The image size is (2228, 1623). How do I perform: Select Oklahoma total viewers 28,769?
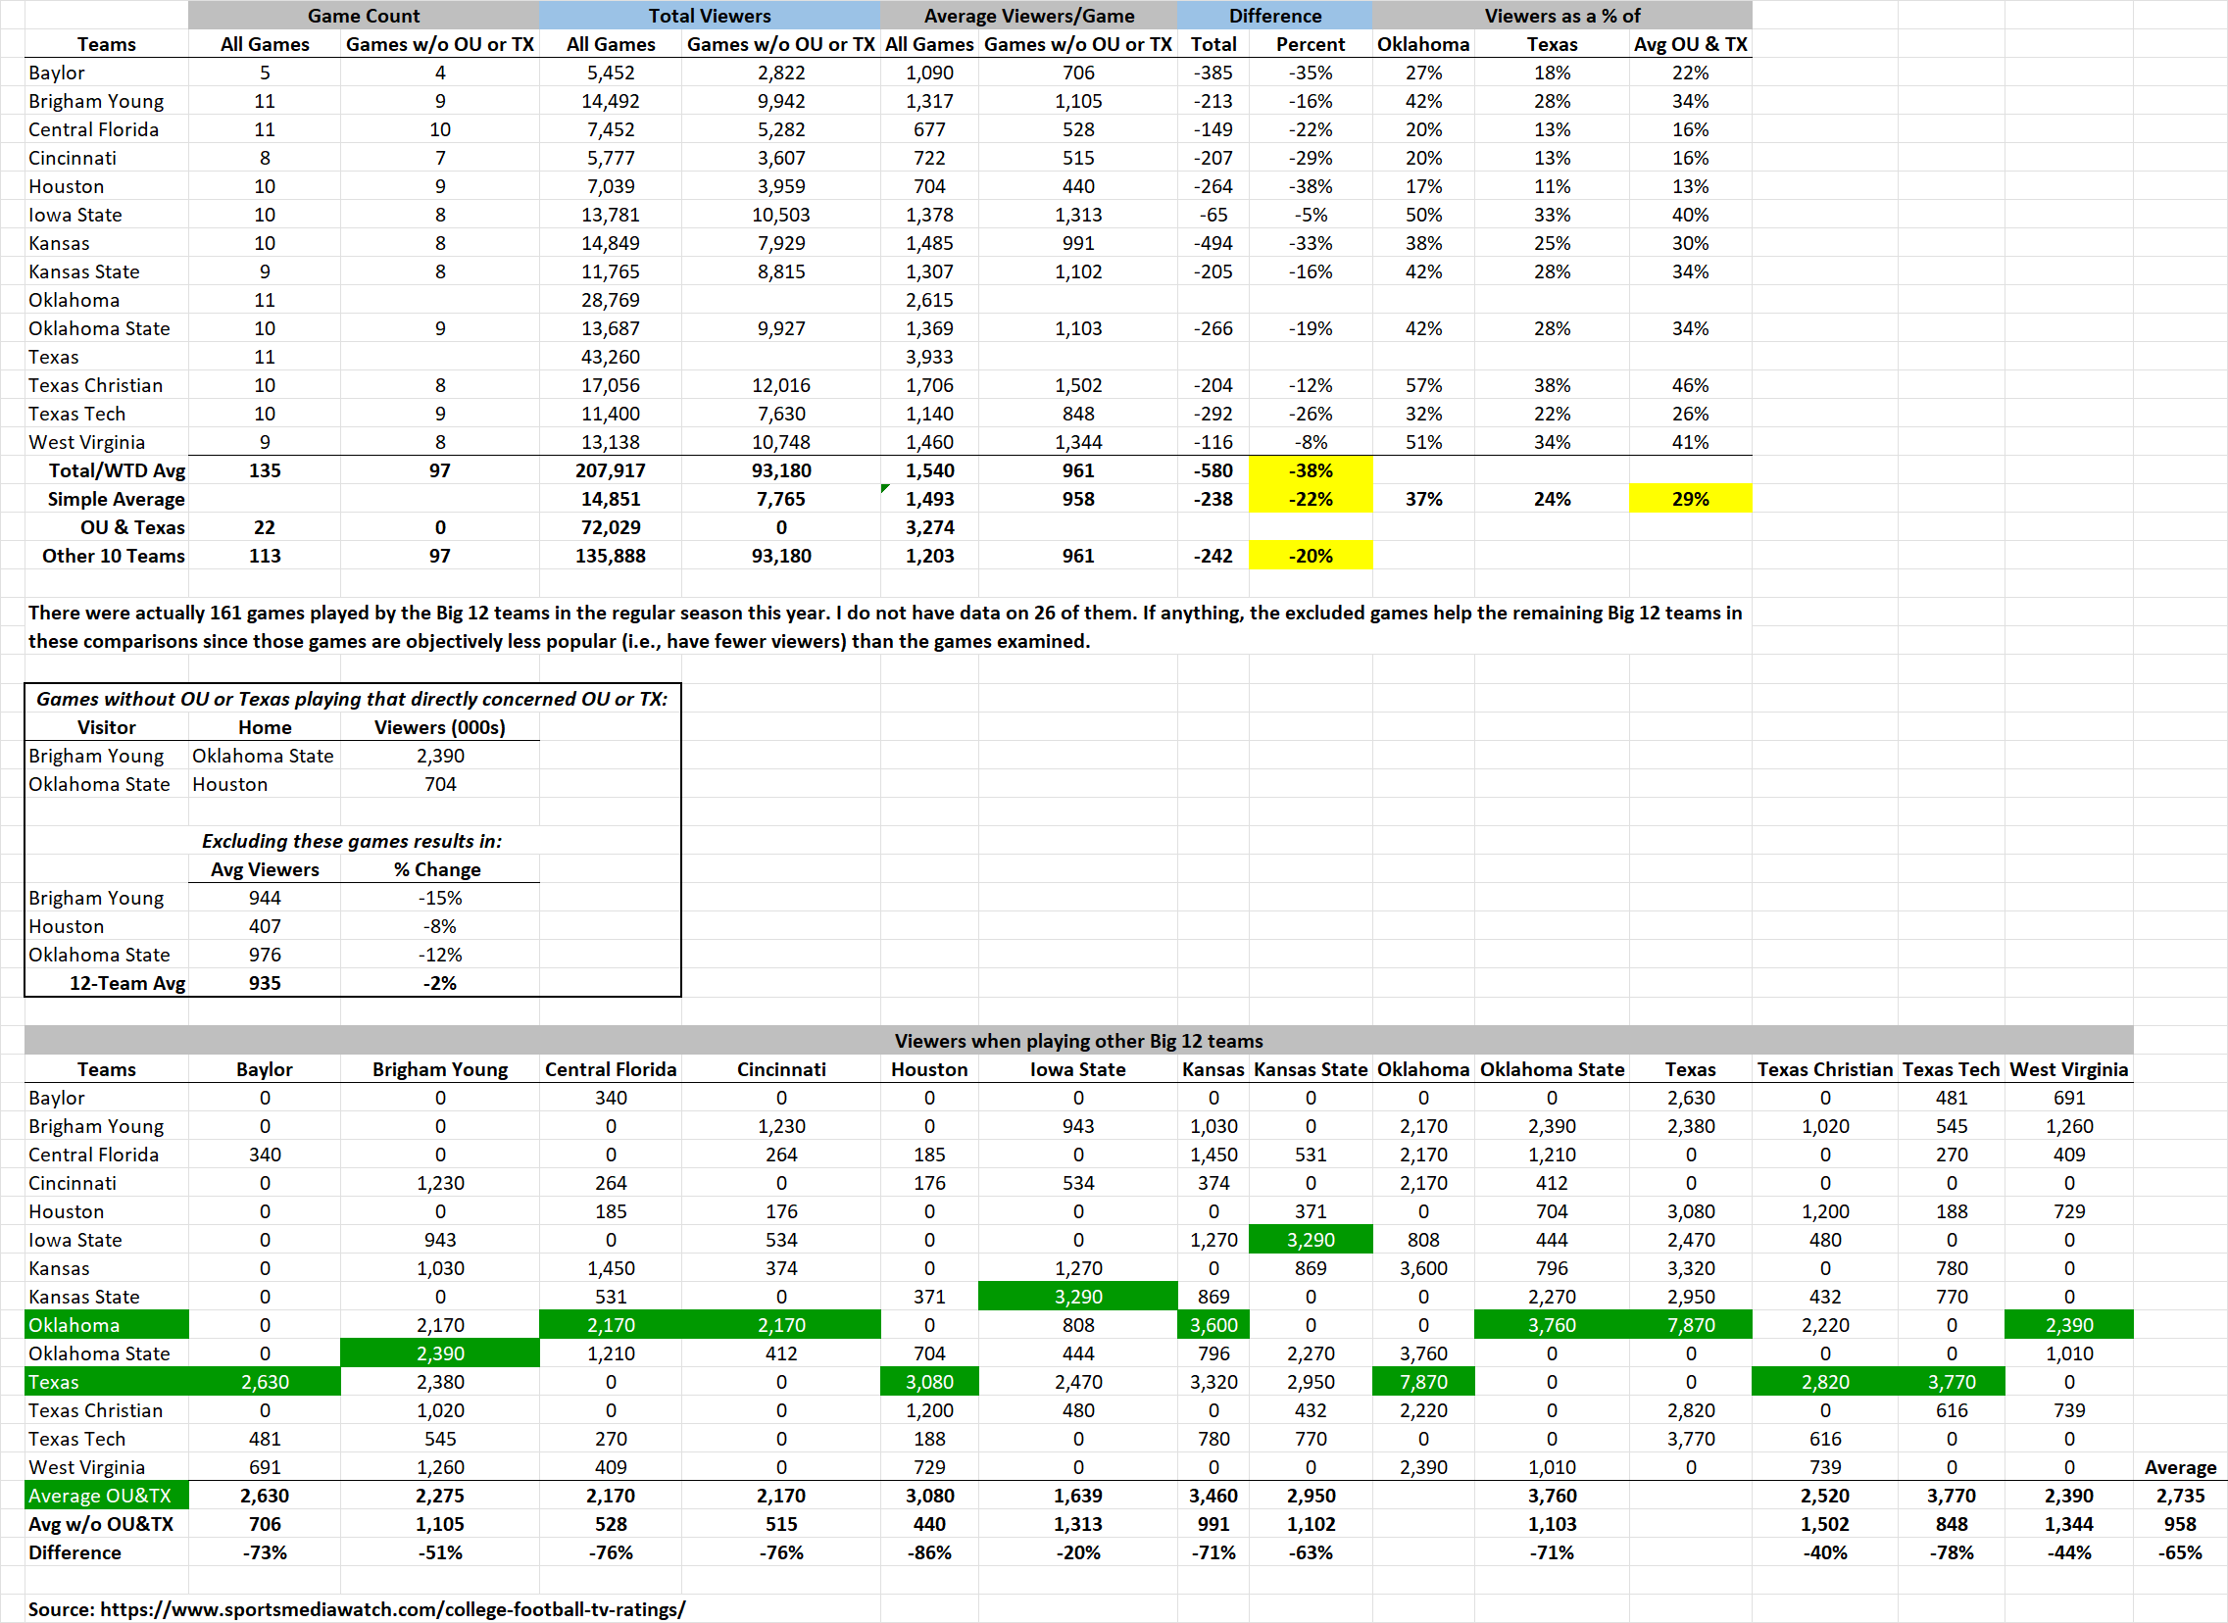click(x=610, y=301)
